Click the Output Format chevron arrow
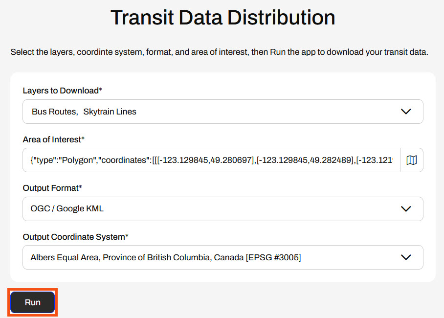Viewport: 444px width, 318px height. click(405, 209)
